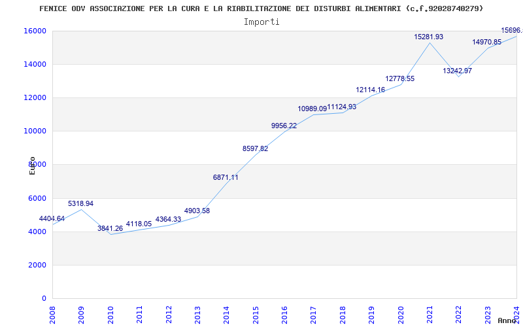This screenshot has height=327, width=523.
Task: Click y-axis tick label 6000
Action: tap(37, 198)
